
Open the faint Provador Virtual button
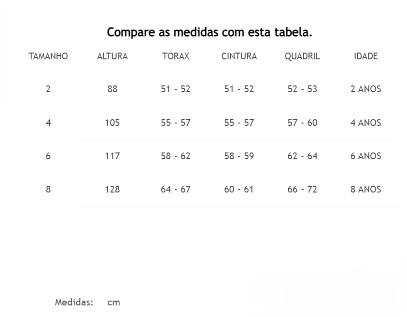click(x=339, y=297)
